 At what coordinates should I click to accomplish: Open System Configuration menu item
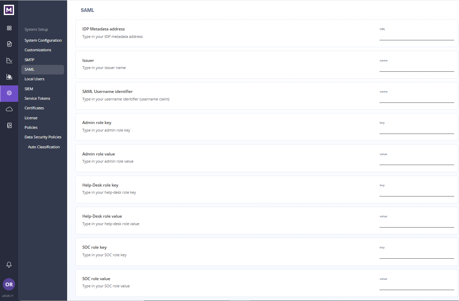tap(43, 40)
